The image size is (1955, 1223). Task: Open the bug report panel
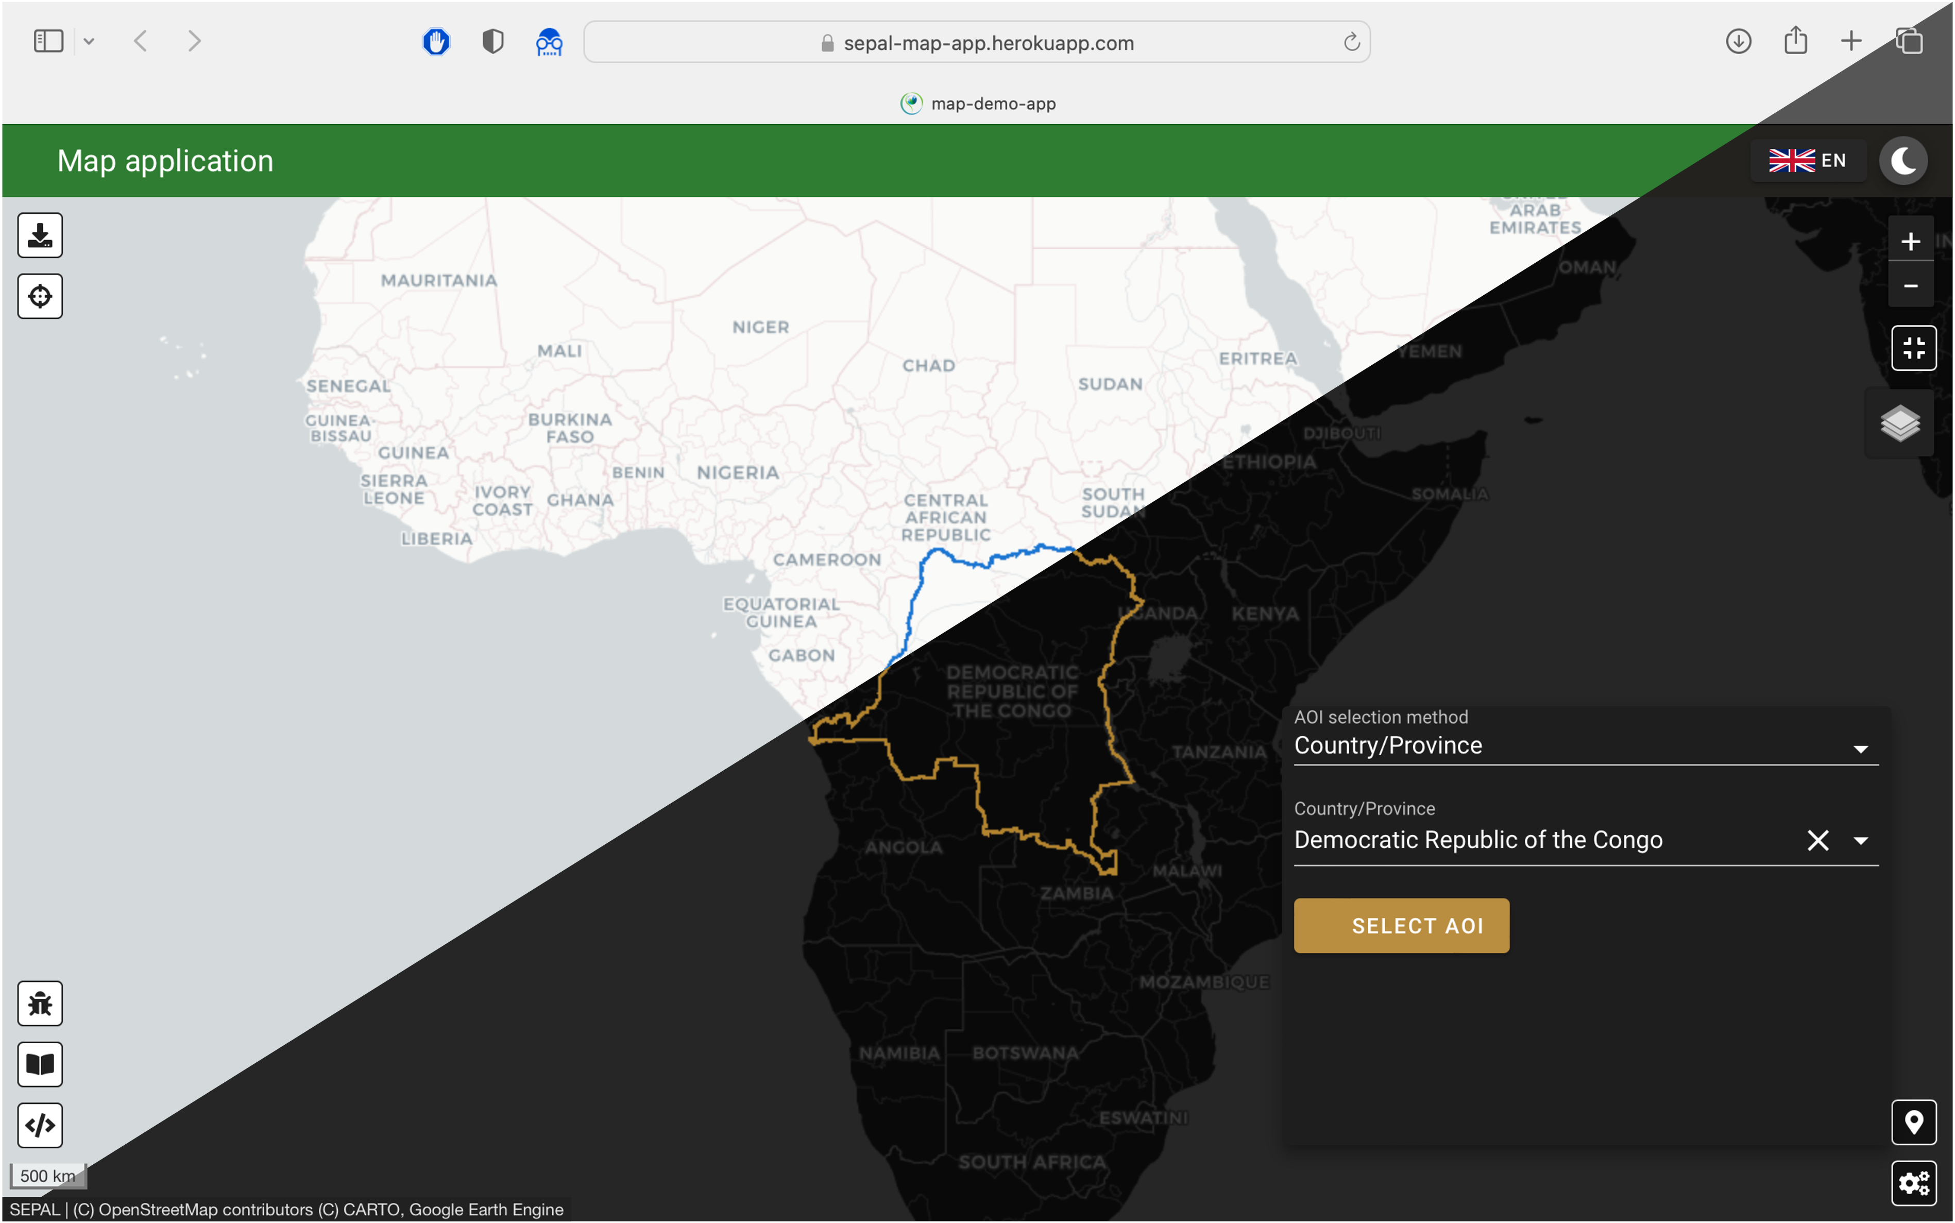(x=40, y=1003)
